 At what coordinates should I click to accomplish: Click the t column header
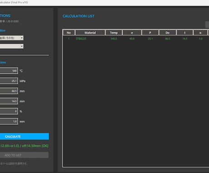coord(185,33)
